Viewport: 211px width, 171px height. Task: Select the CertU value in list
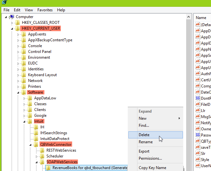(206, 80)
